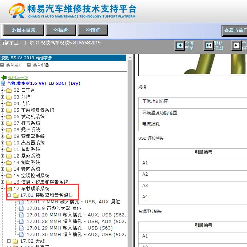
Task: Click the 02 白车身 folder icon
Action: coord(9,91)
